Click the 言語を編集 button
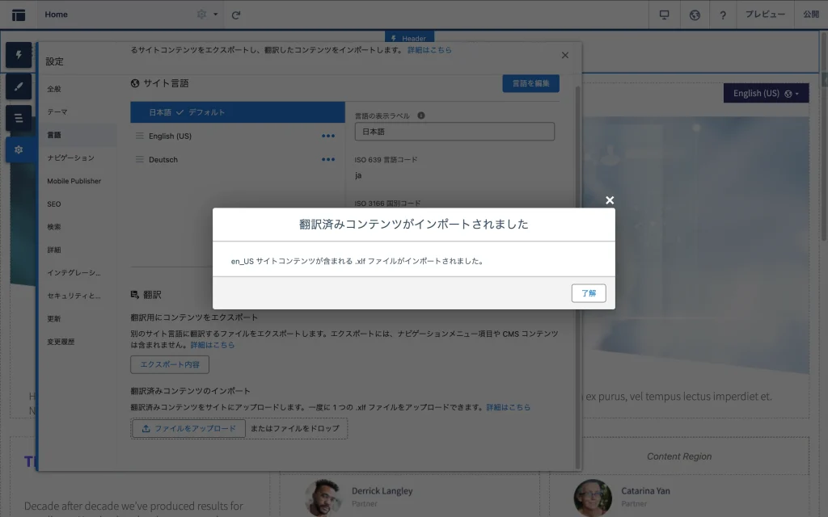This screenshot has height=517, width=828. click(530, 83)
